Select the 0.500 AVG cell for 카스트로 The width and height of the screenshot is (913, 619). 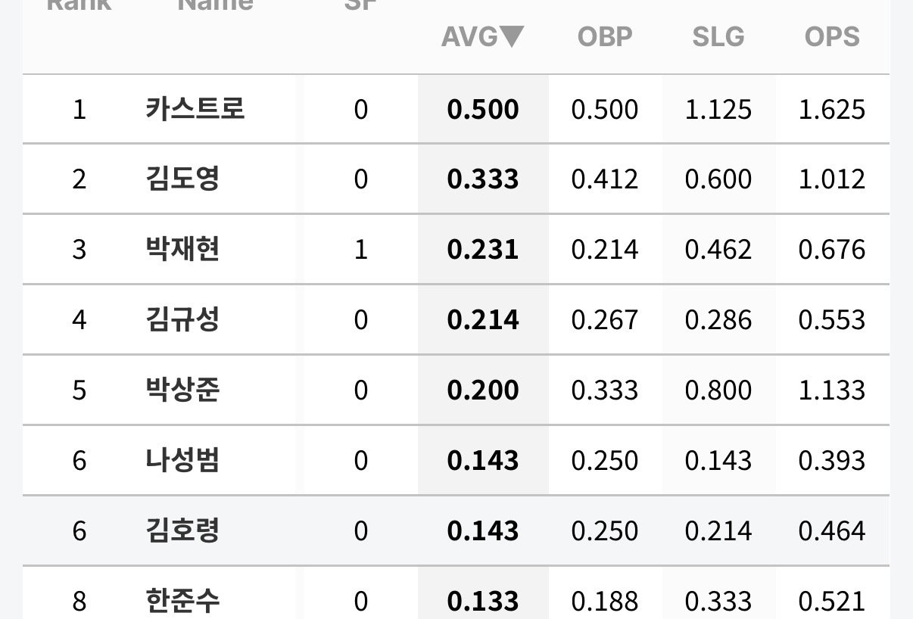click(x=483, y=110)
